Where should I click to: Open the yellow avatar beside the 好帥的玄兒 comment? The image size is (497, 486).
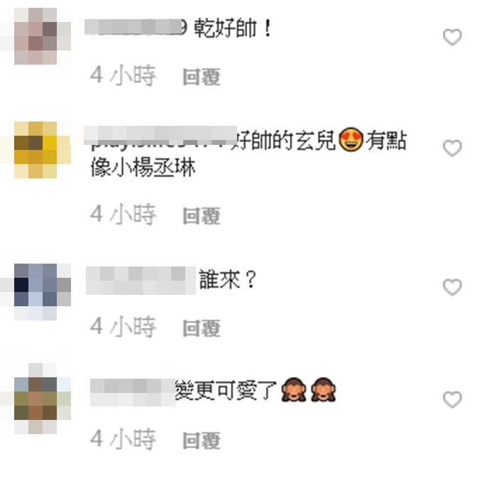[x=35, y=150]
